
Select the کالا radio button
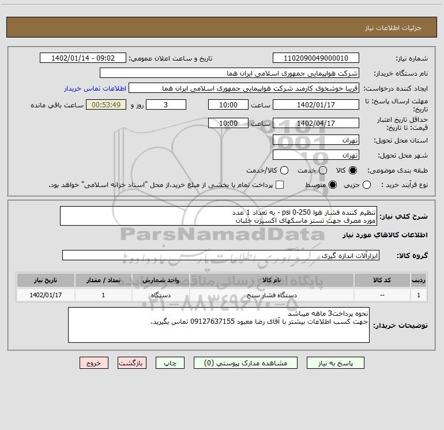pyautogui.click(x=353, y=170)
